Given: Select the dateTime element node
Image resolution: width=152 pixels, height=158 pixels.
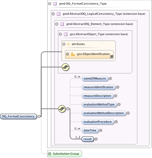Looking at the screenshot, I should pyautogui.click(x=90, y=130).
